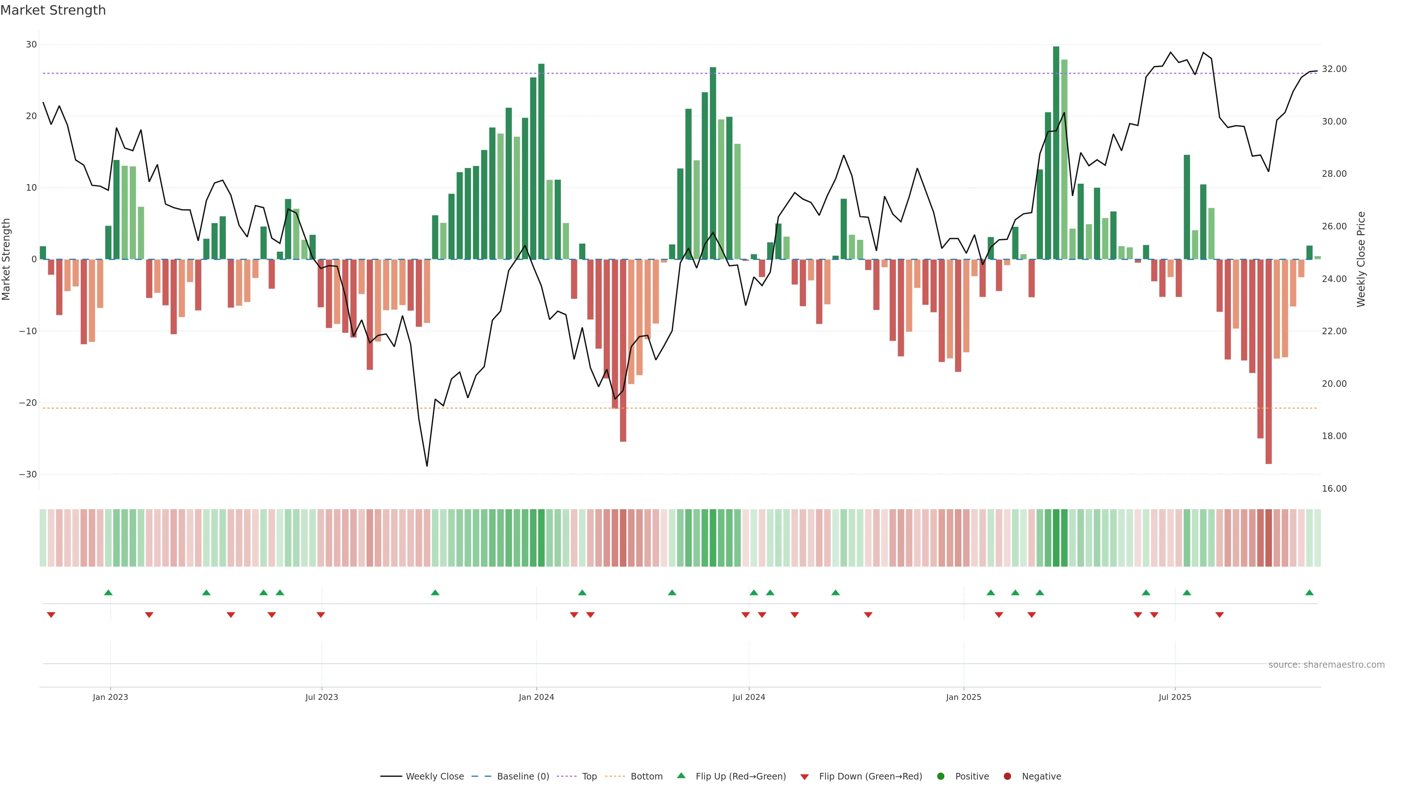1403x789 pixels.
Task: Click the Market Strength chart title
Action: [x=53, y=10]
